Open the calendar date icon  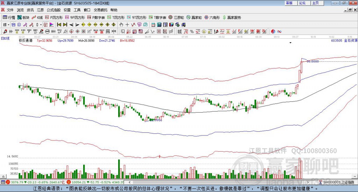pyautogui.click(x=153, y=25)
